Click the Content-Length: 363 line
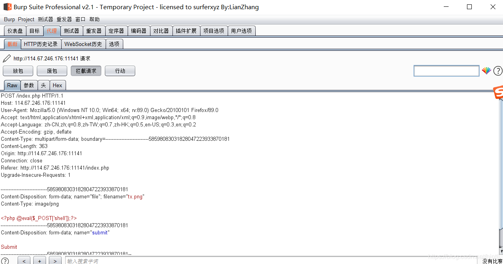The width and height of the screenshot is (503, 264). (24, 146)
